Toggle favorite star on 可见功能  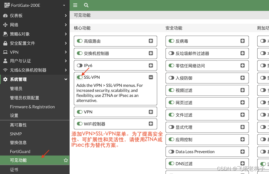pos(66,160)
